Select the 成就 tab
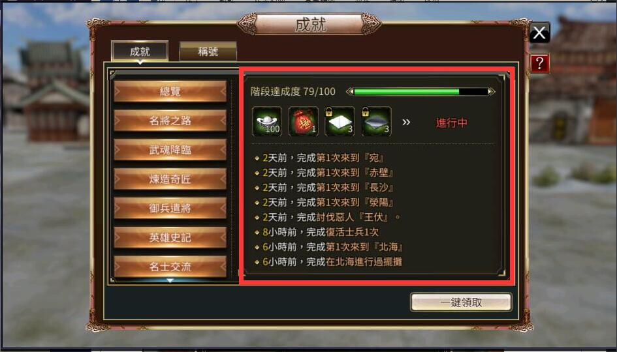617x352 pixels. coord(140,51)
